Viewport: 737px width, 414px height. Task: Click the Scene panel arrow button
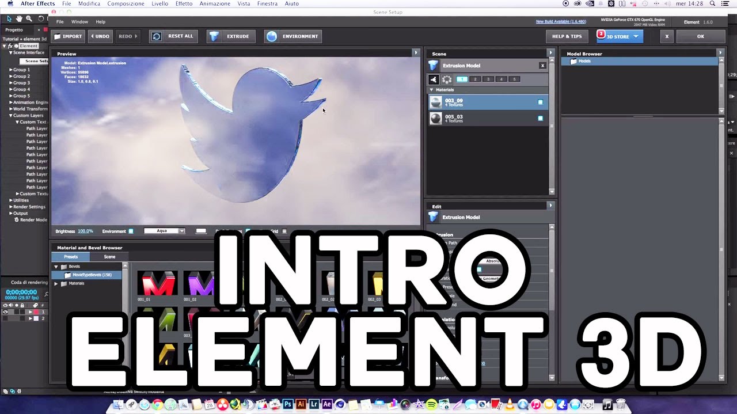[x=550, y=52]
